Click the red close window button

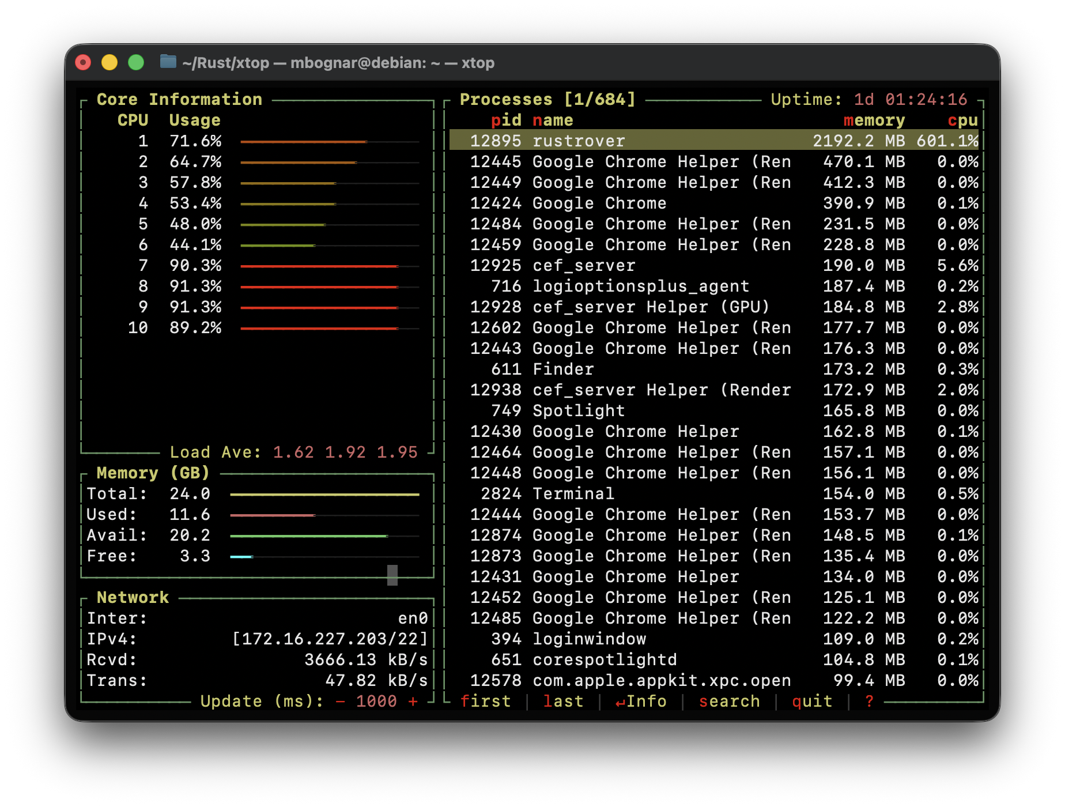(x=84, y=62)
